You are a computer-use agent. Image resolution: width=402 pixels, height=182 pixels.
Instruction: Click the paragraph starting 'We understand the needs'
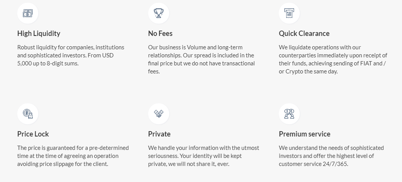pos(331,156)
